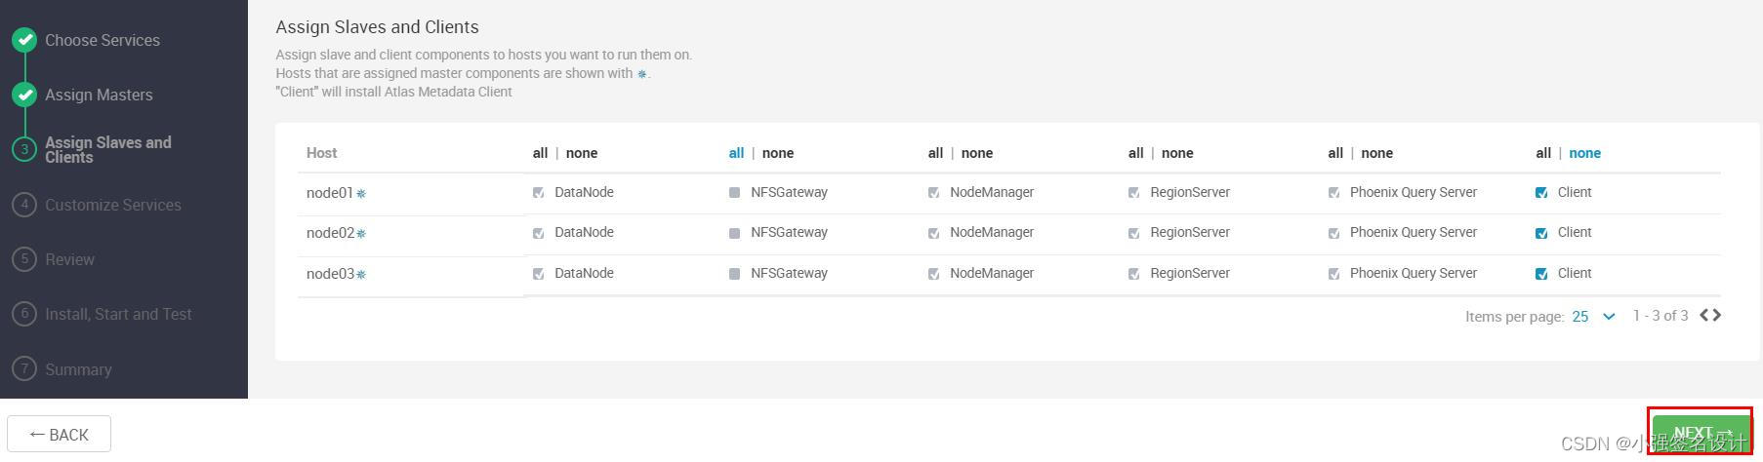This screenshot has width=1763, height=462.
Task: Click the node03 host name
Action: click(330, 274)
